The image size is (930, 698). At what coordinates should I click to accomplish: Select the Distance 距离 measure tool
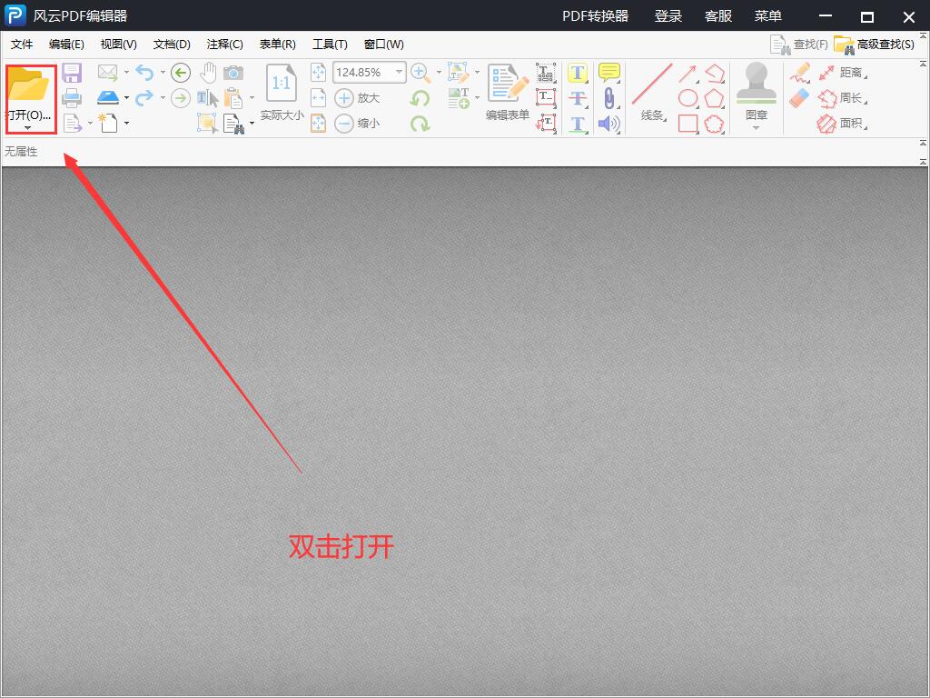pos(843,73)
